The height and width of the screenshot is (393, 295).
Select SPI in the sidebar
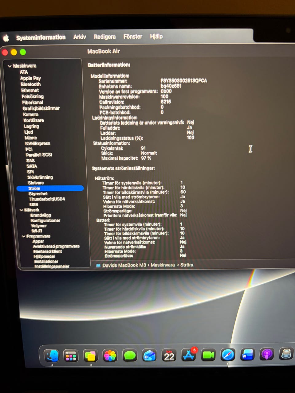point(30,172)
